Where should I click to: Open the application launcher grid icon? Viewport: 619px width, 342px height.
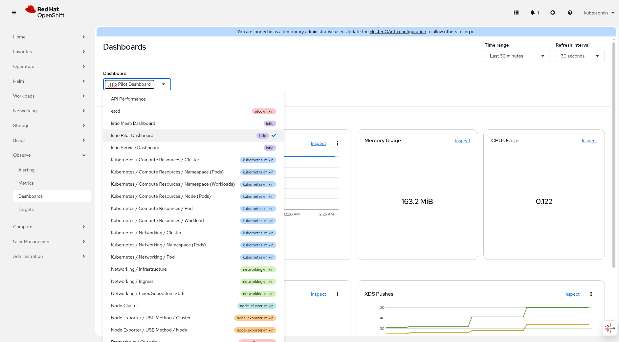click(516, 12)
